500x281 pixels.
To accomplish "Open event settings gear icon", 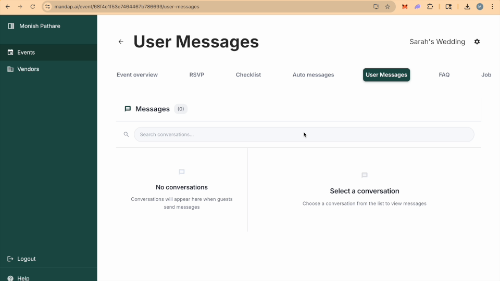I will [477, 42].
